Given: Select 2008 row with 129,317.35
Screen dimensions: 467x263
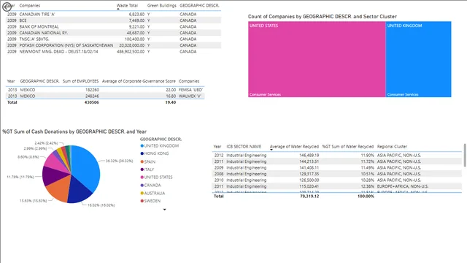Looking at the screenshot, I should click(337, 174).
